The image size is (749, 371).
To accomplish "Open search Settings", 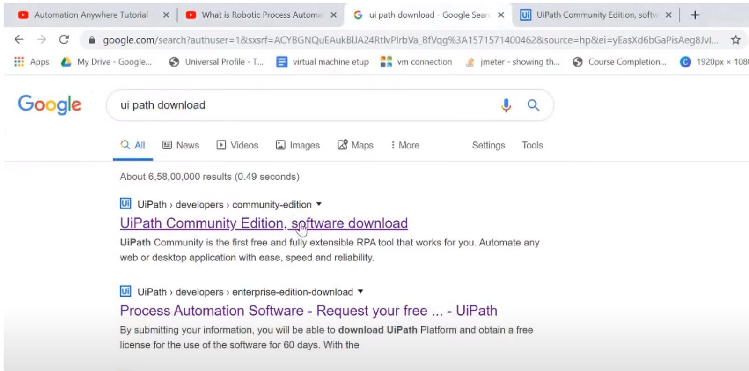I will click(x=488, y=145).
